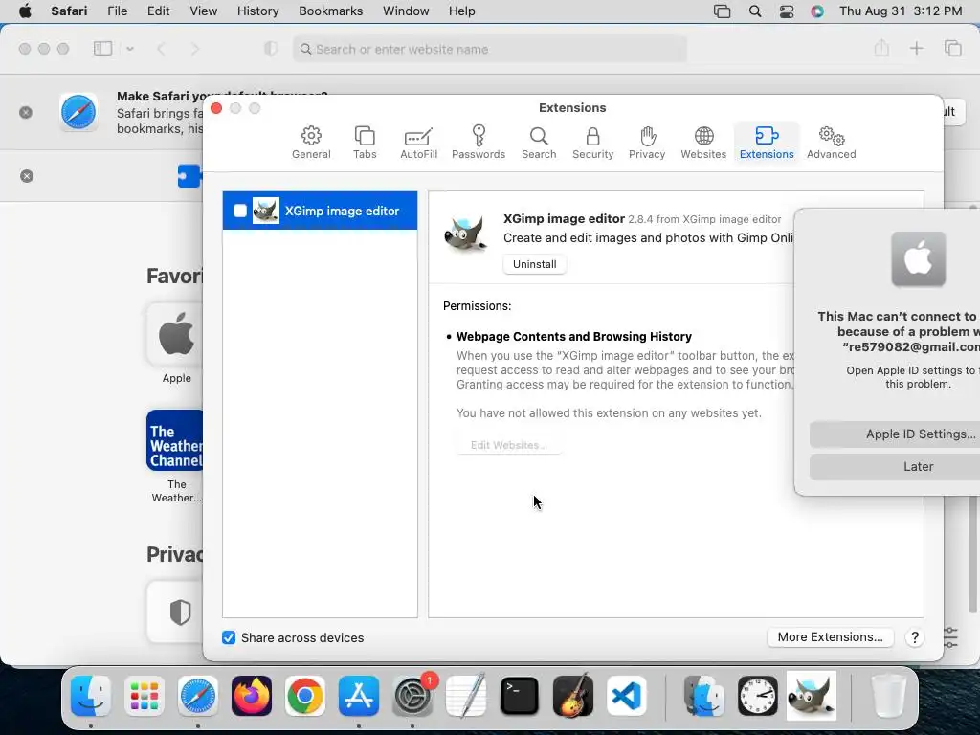Open App Store from the Dock
Screen dimensions: 980x735
359,696
